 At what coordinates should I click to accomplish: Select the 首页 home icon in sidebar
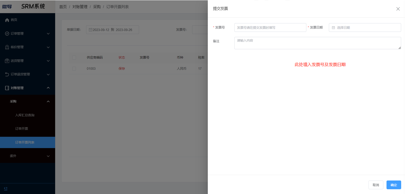click(6, 20)
